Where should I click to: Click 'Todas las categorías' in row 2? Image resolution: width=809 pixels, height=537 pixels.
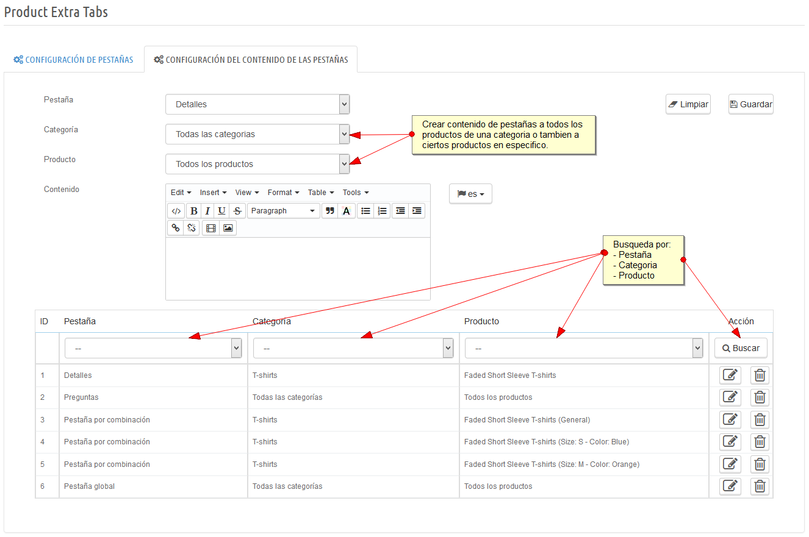point(287,397)
